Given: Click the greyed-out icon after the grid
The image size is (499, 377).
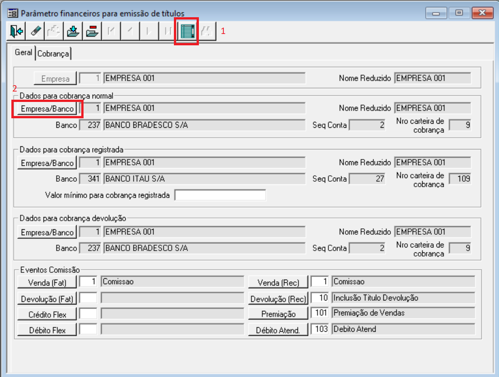Looking at the screenshot, I should coord(207,31).
